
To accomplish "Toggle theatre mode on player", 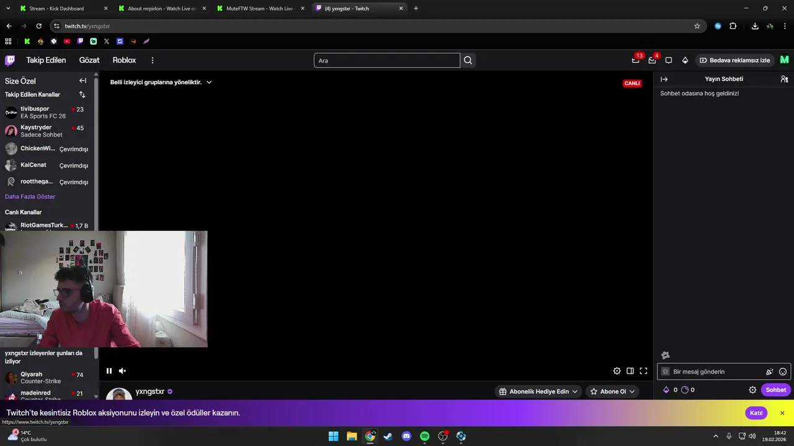I will 630,371.
